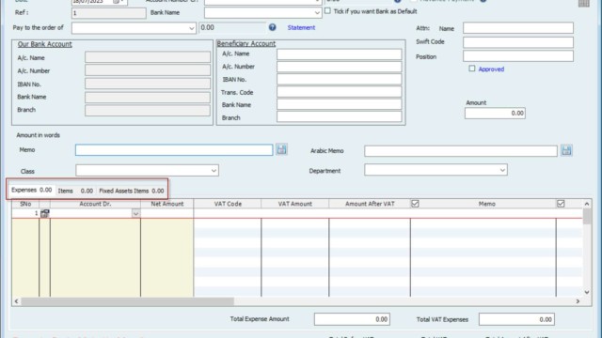
Task: Toggle checkbox after Amount After VAT header
Action: click(x=415, y=204)
